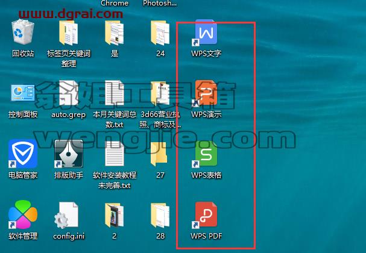Viewport: 366px width, 253px height.
Task: Launch the WPS演示 shortcut icon
Action: point(205,93)
